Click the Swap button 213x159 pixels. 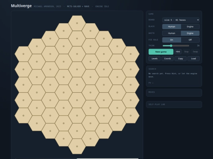coord(195,52)
